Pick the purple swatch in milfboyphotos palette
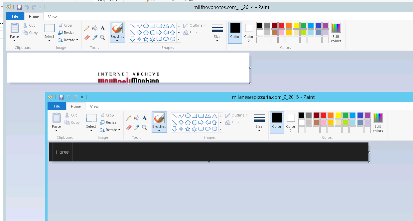Viewport: 413px width, 221px height. (326, 25)
